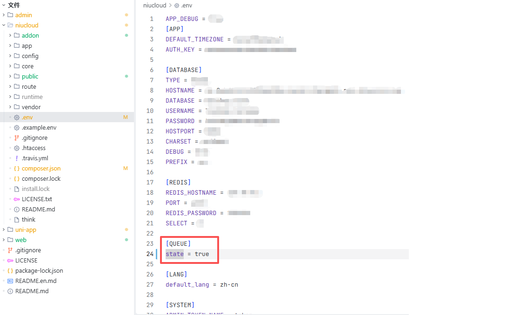The width and height of the screenshot is (507, 315).
Task: Collapse the niucloud folder
Action: click(4, 26)
